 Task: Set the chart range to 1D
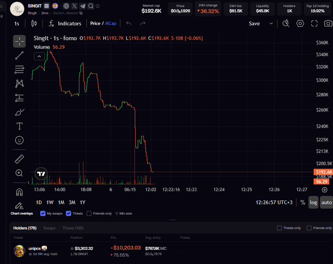point(39,202)
